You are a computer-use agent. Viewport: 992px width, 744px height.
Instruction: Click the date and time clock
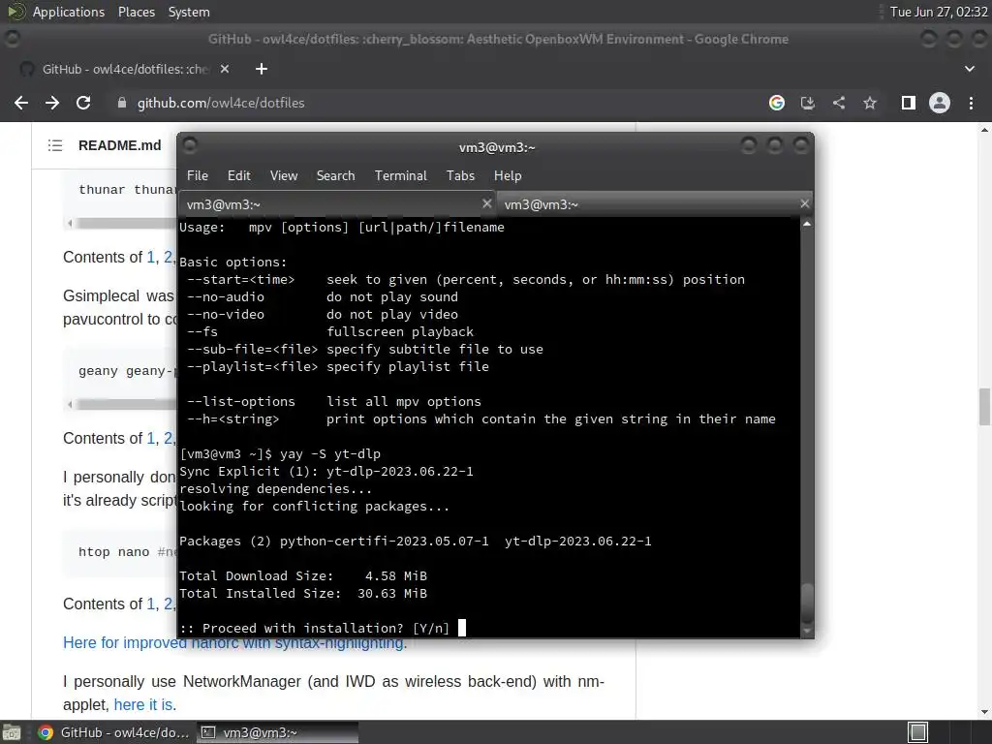pos(938,12)
